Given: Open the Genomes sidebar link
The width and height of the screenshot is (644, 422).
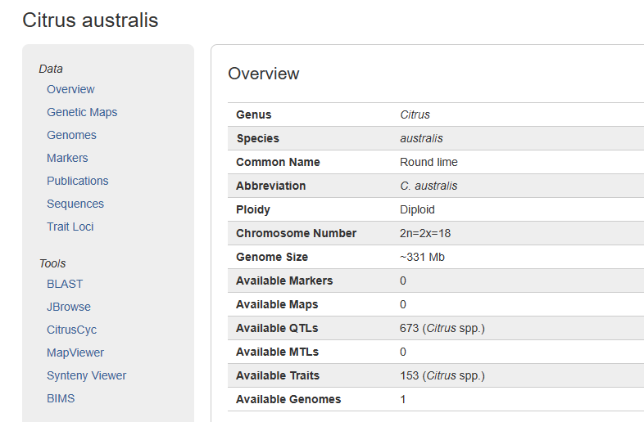Looking at the screenshot, I should pos(71,135).
